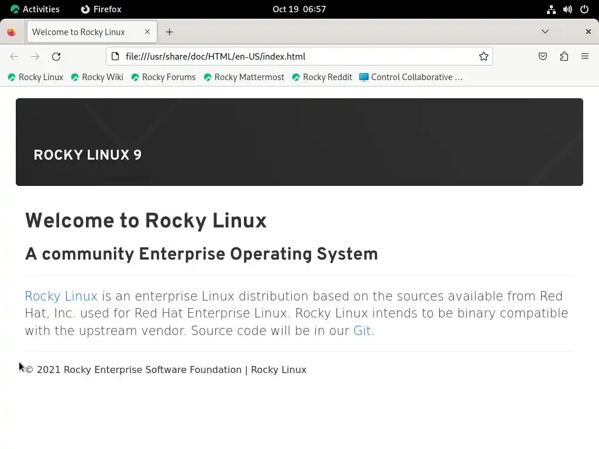This screenshot has height=449, width=599.
Task: Click the community Enterprise Operating System subheading
Action: pos(201,254)
